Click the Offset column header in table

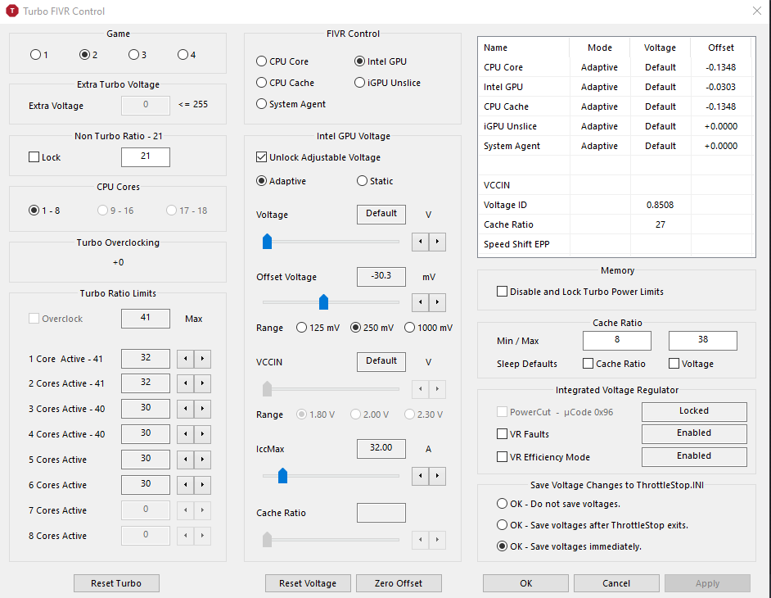[x=721, y=48]
